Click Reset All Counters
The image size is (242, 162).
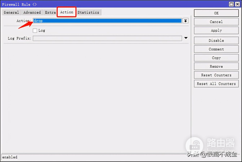(216, 84)
